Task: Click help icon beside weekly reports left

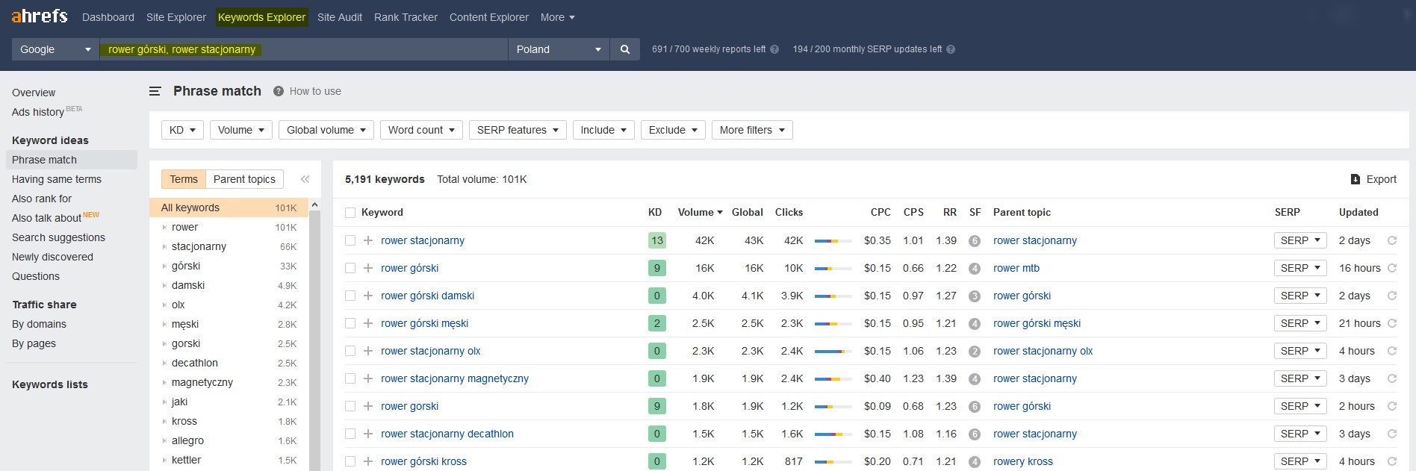Action: click(774, 49)
